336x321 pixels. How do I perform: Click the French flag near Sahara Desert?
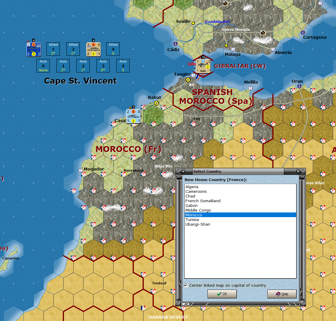point(143,308)
